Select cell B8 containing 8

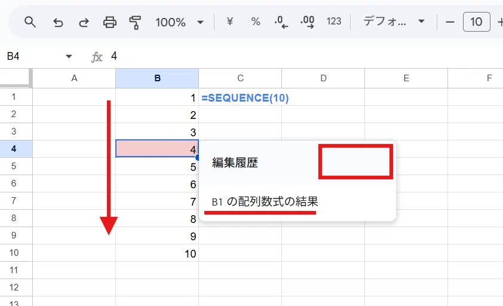pyautogui.click(x=157, y=218)
